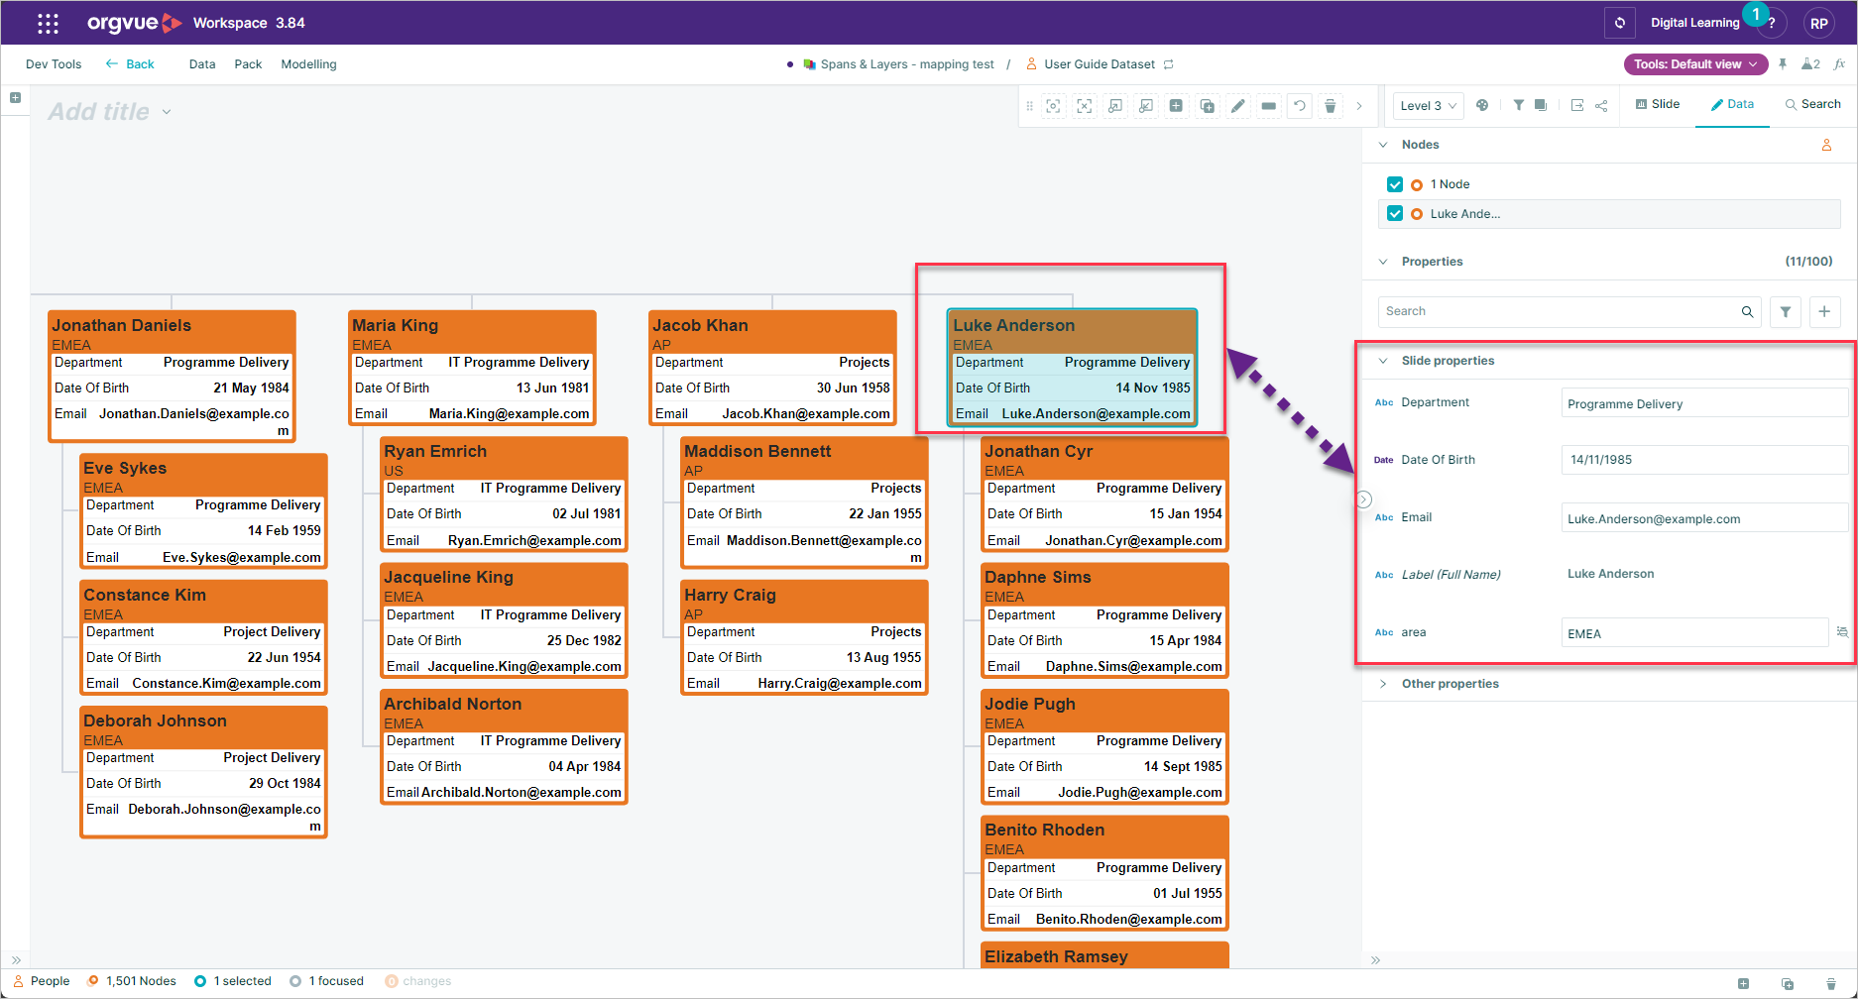The height and width of the screenshot is (999, 1858).
Task: Switch to the Slide tab
Action: pos(1658,104)
